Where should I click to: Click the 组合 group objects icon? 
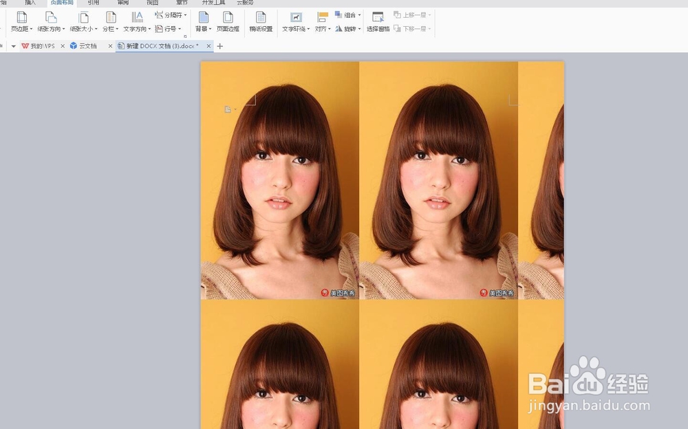[338, 14]
